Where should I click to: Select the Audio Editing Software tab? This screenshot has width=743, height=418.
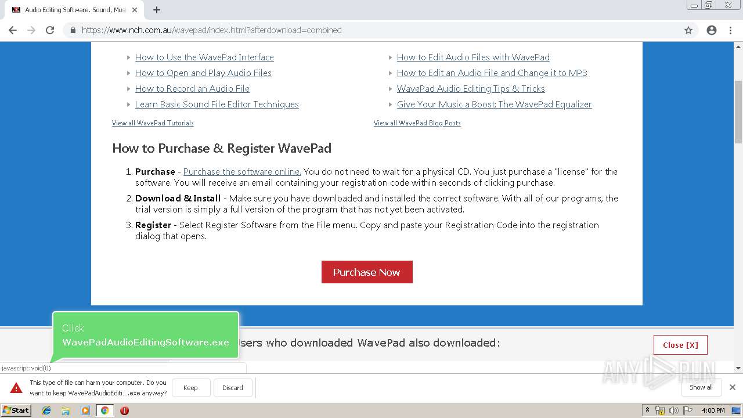[x=74, y=10]
